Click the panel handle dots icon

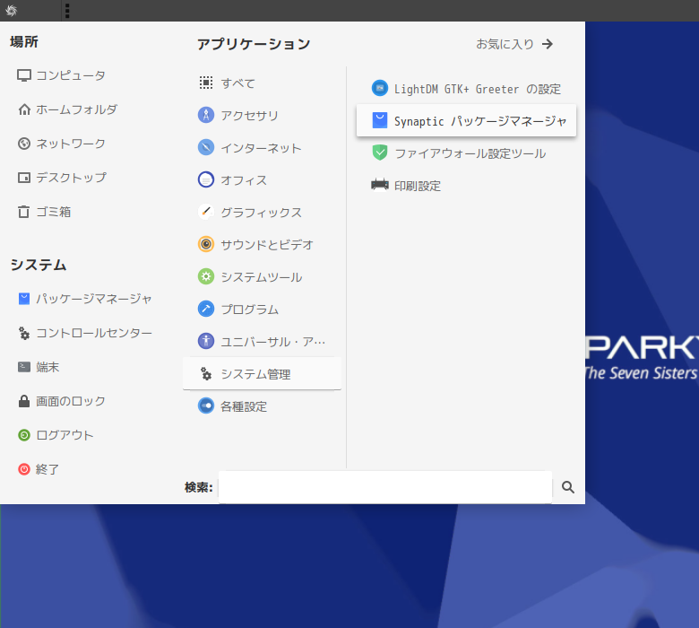(x=67, y=11)
